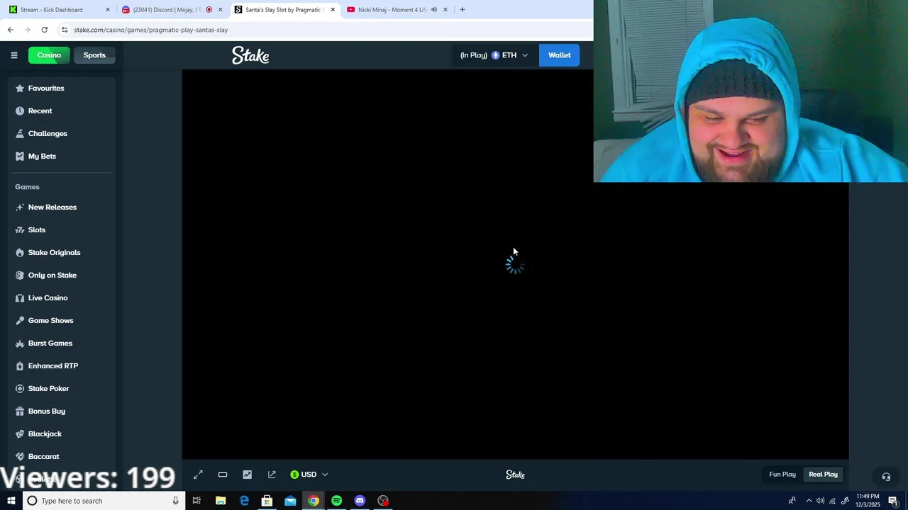Click the Slots icon in the sidebar
Viewport: 908px width, 510px height.
click(20, 230)
